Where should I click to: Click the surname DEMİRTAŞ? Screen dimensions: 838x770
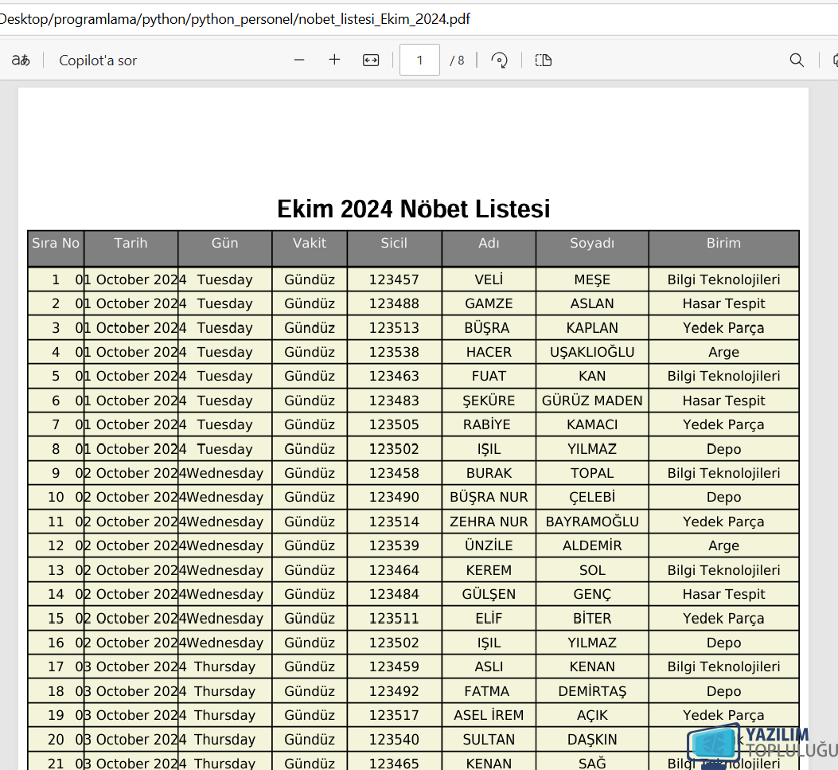(x=592, y=691)
